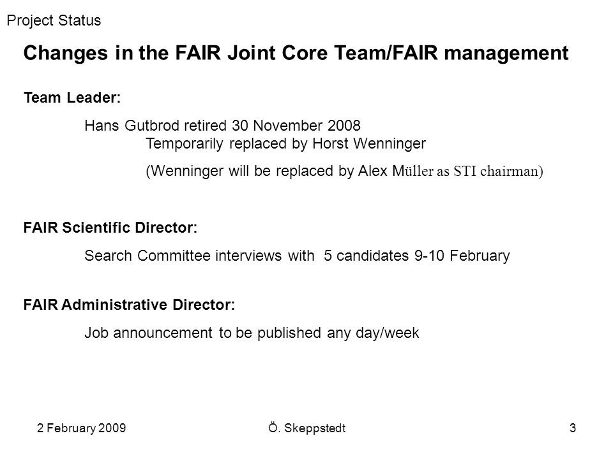This screenshot has height=459, width=613.
Task: Click the Project Status header text
Action: [x=54, y=20]
